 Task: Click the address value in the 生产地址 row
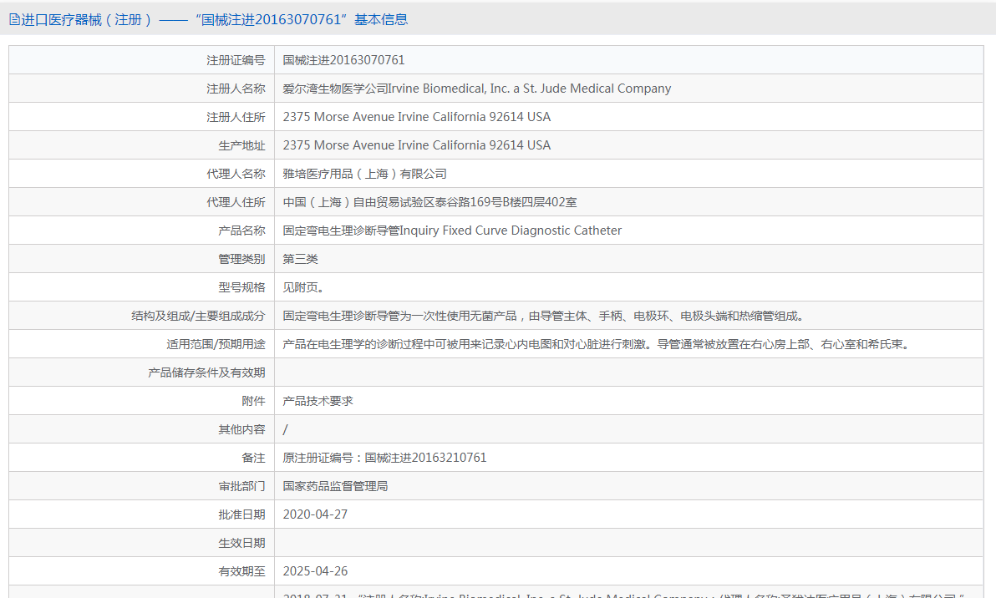[x=417, y=145]
